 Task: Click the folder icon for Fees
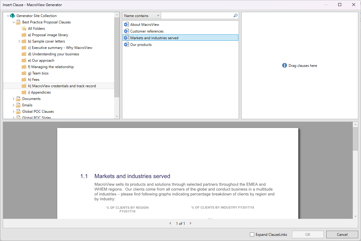tap(24, 80)
